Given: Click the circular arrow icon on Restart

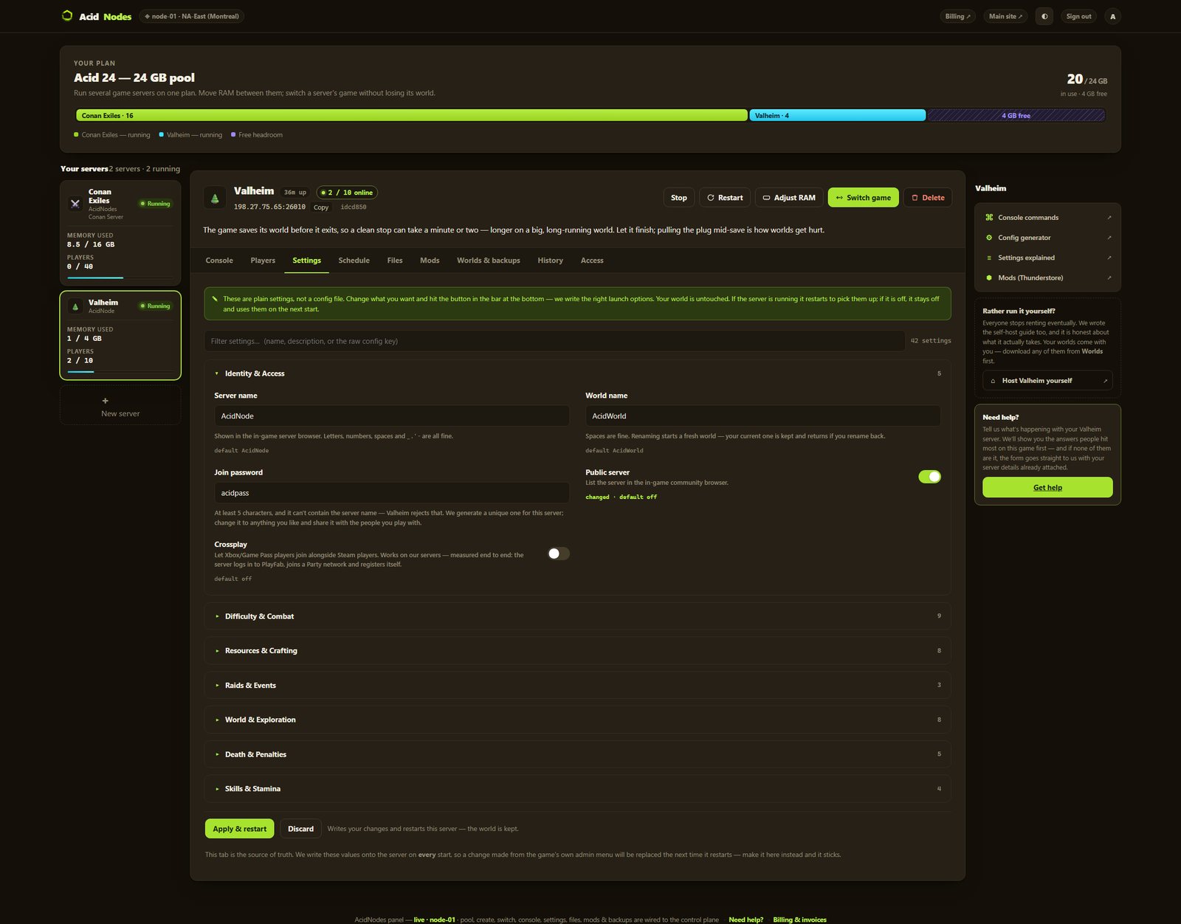Looking at the screenshot, I should (x=711, y=198).
